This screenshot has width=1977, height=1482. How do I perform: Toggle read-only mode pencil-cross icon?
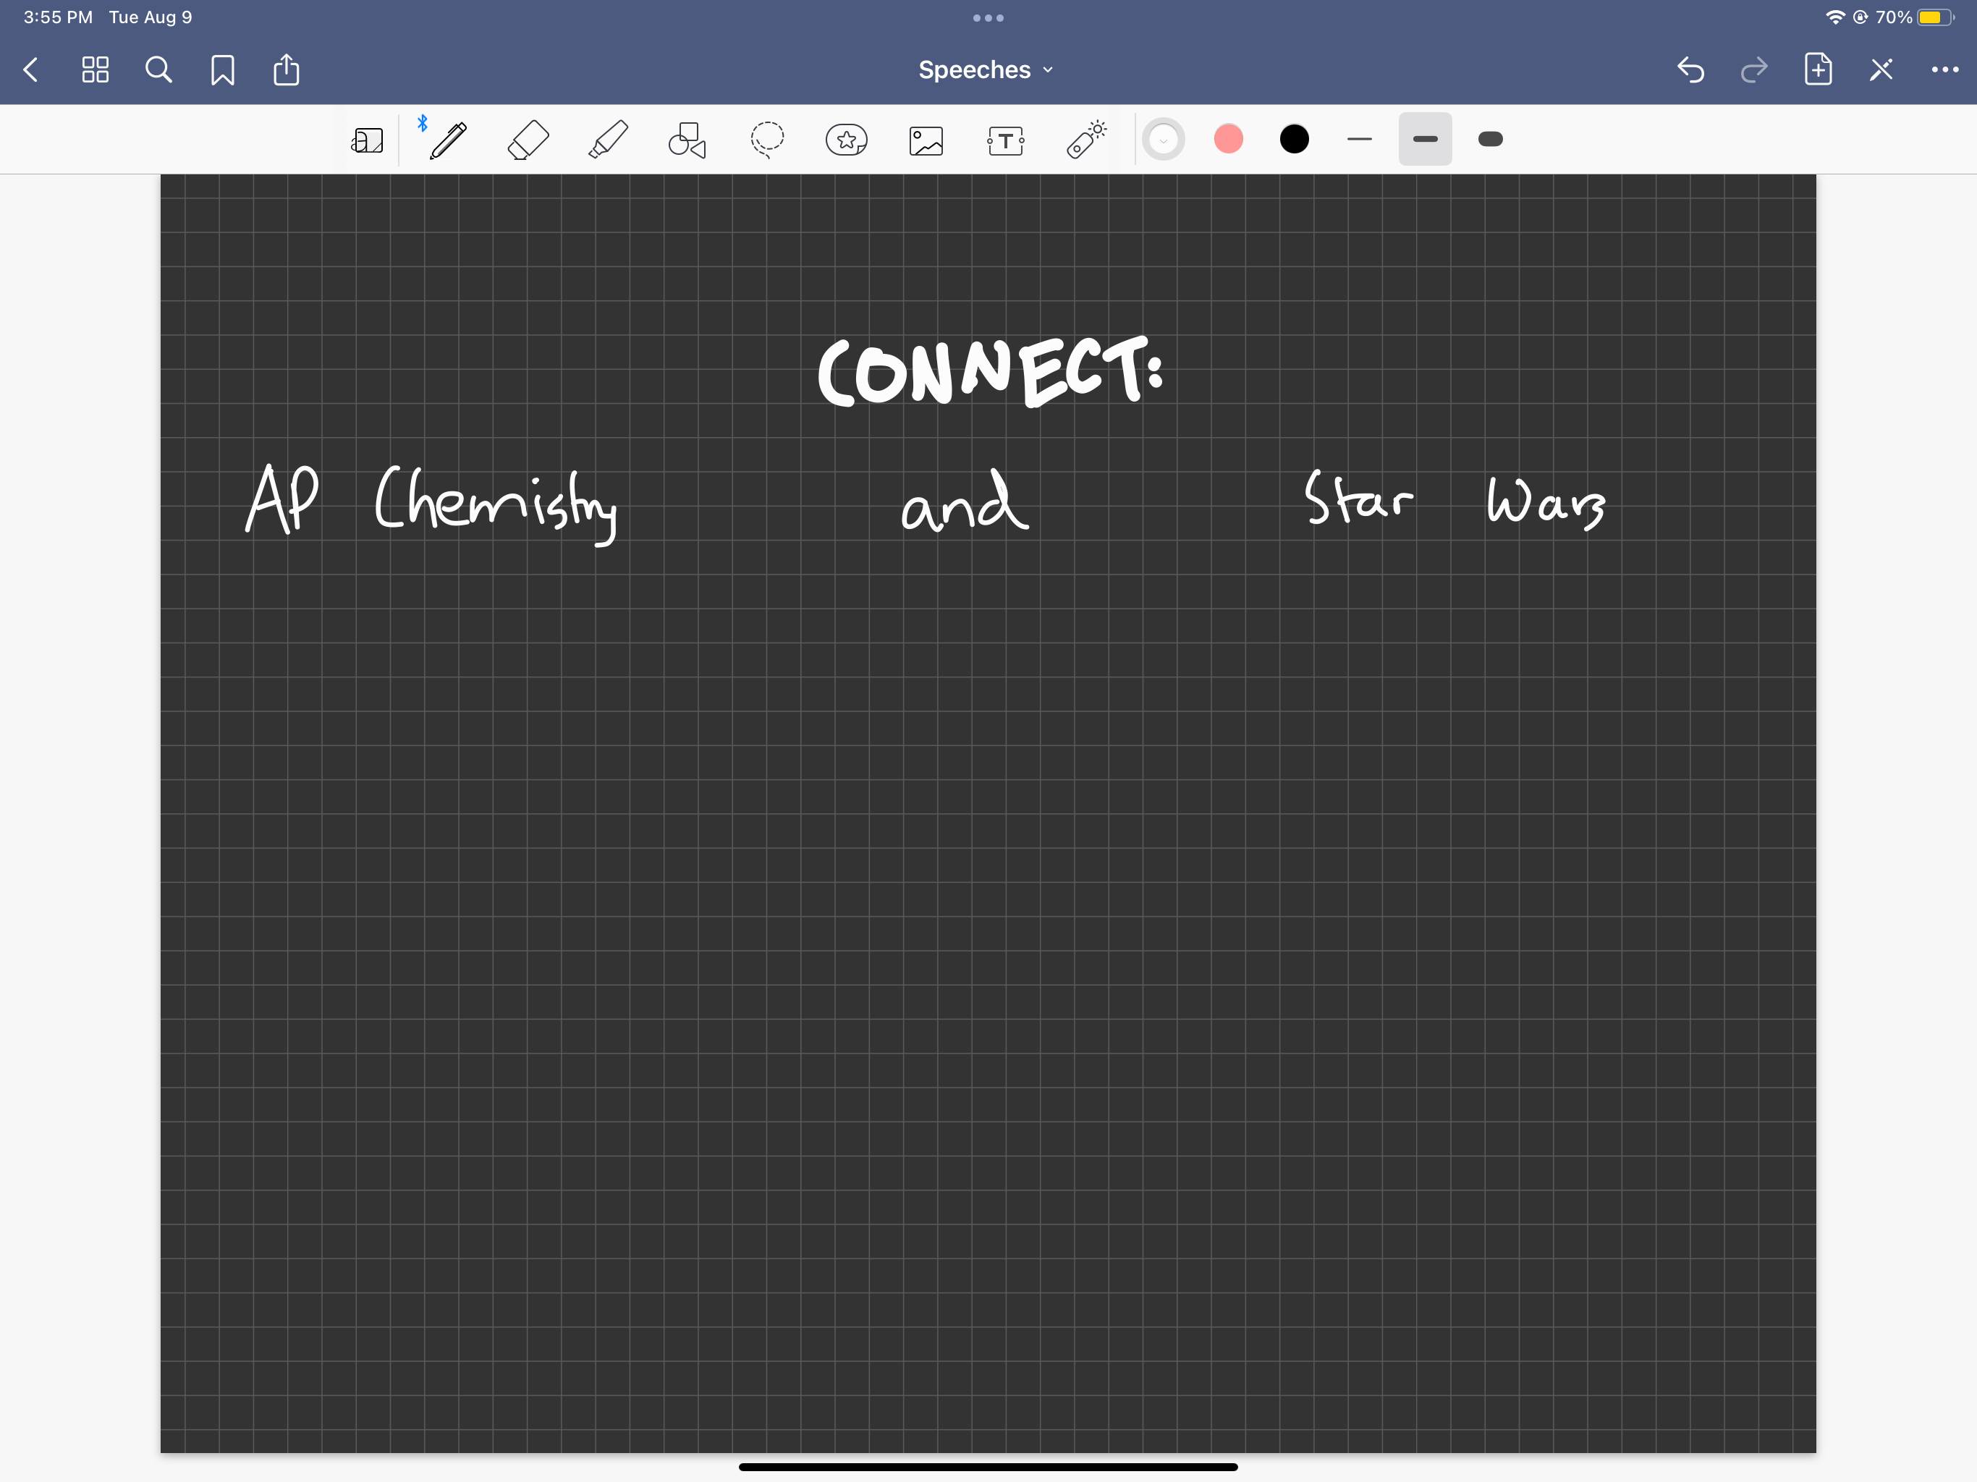pyautogui.click(x=1881, y=69)
